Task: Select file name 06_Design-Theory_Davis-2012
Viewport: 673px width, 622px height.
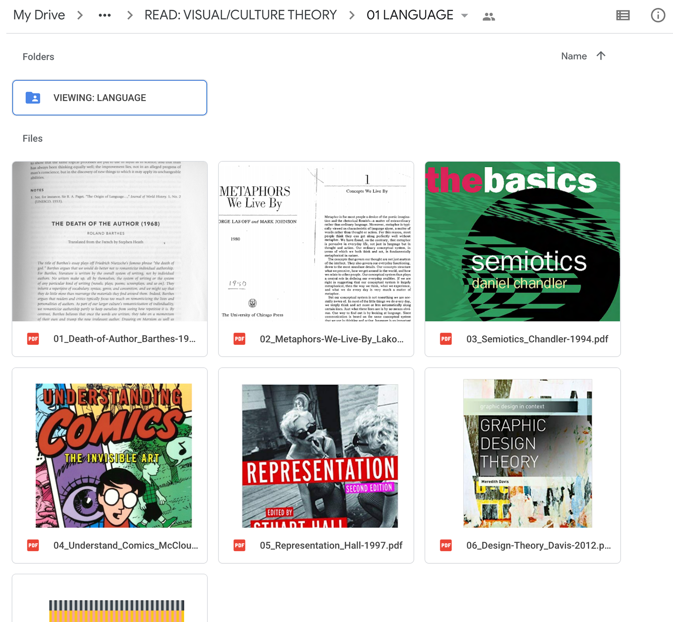Action: tap(538, 545)
